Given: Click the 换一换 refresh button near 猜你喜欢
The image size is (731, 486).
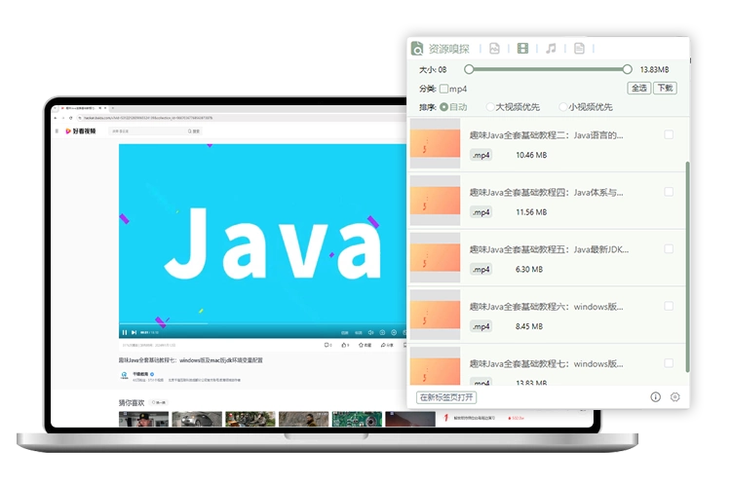Looking at the screenshot, I should 160,402.
